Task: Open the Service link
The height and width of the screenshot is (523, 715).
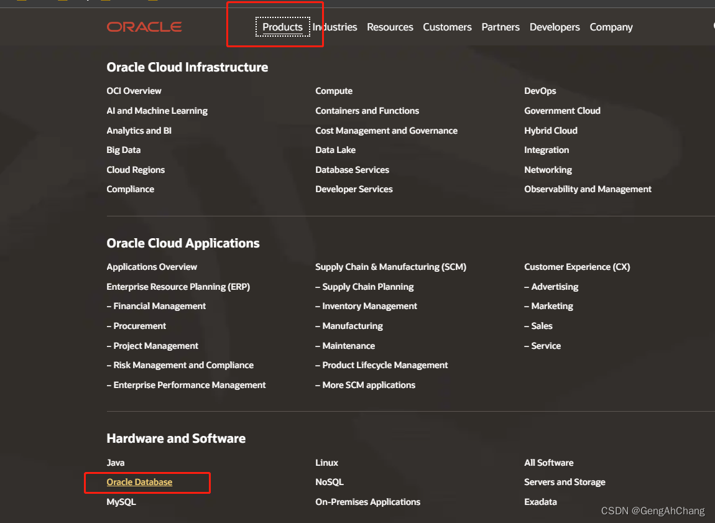Action: click(543, 346)
